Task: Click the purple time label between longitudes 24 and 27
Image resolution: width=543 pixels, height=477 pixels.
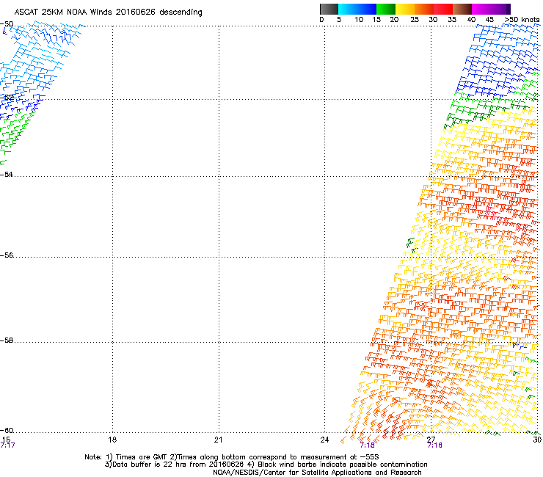Action: 367,445
